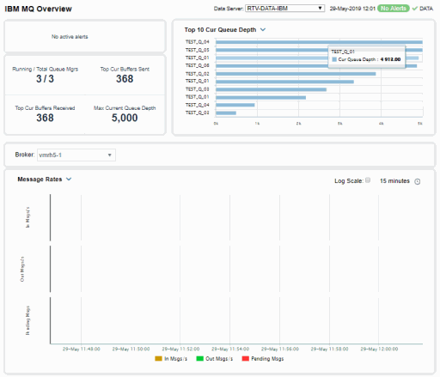Click the TEST_Q_06 bar in queue depth chart
Viewport: 440px width, 377px height.
(x=316, y=66)
